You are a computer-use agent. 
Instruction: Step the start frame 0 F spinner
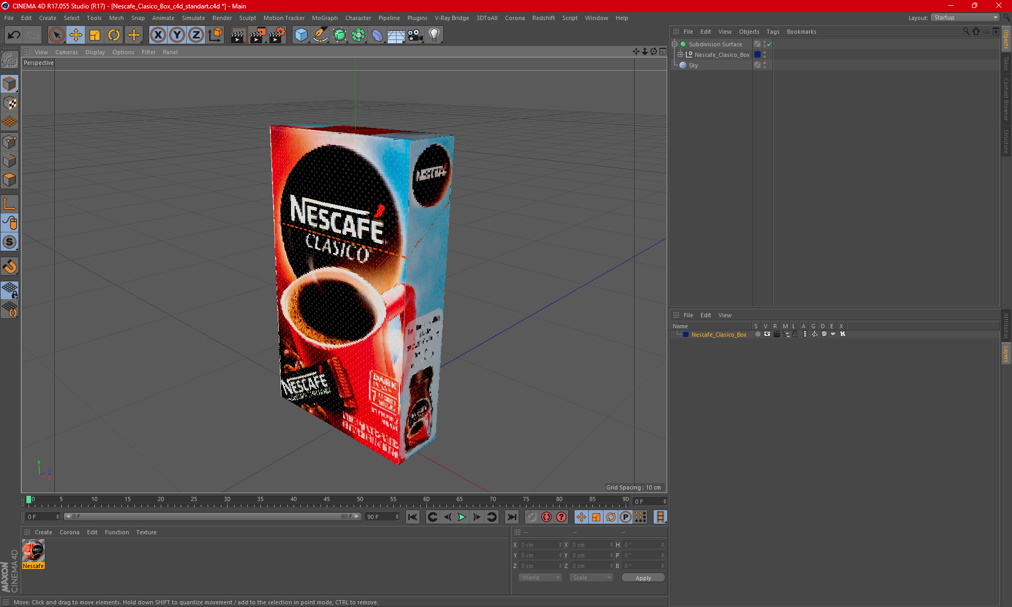point(57,517)
